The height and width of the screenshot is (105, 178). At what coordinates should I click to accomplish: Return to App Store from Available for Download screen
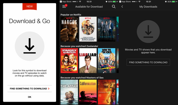[x=66, y=2]
